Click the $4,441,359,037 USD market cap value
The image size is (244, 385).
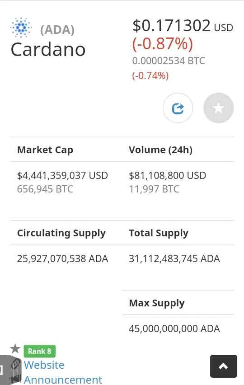pos(62,176)
